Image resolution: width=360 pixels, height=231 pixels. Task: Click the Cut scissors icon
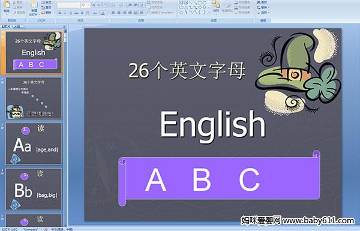click(x=14, y=2)
